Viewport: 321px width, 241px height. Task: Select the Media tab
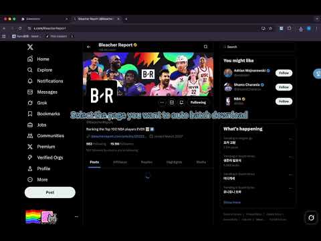click(x=201, y=162)
